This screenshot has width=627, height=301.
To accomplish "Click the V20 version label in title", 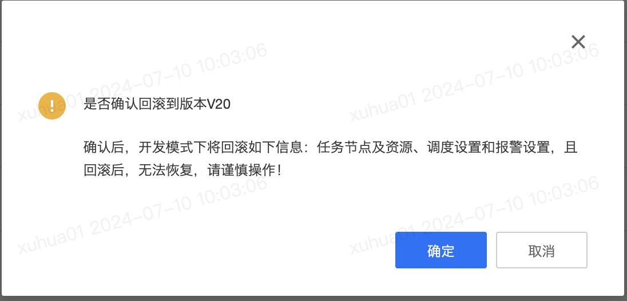I will click(219, 105).
